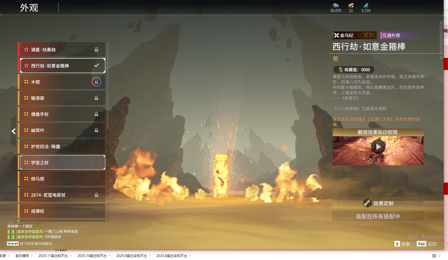Select the 偶像手杖 skin
This screenshot has width=448, height=260.
tap(62, 114)
